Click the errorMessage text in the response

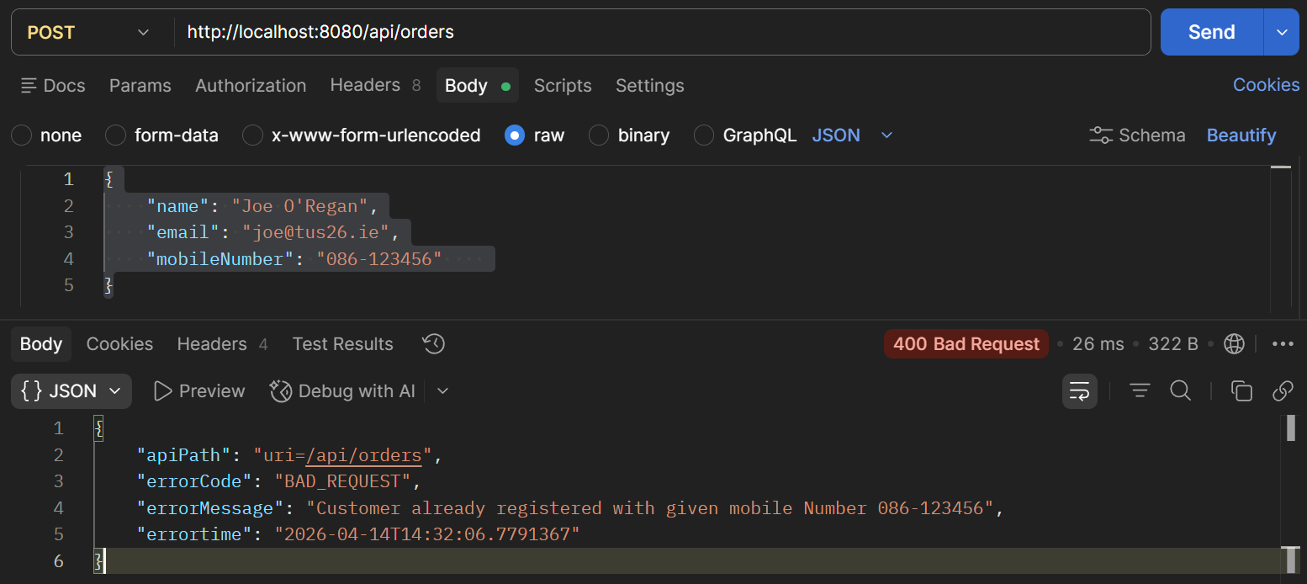click(x=650, y=508)
